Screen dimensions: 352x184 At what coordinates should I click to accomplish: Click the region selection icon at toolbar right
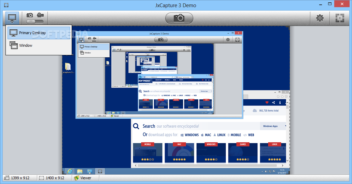(340, 18)
